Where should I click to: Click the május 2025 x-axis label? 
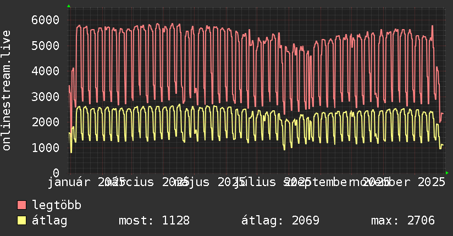point(209,182)
